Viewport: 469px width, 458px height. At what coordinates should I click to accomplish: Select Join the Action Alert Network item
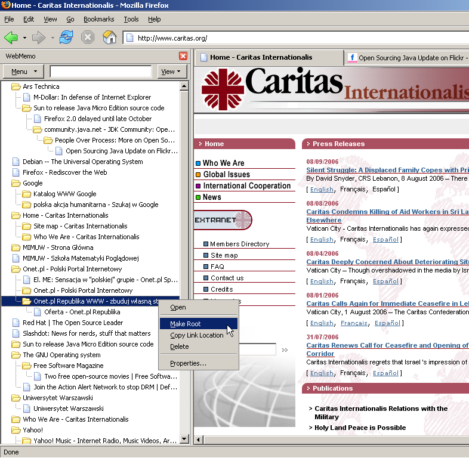click(x=105, y=387)
